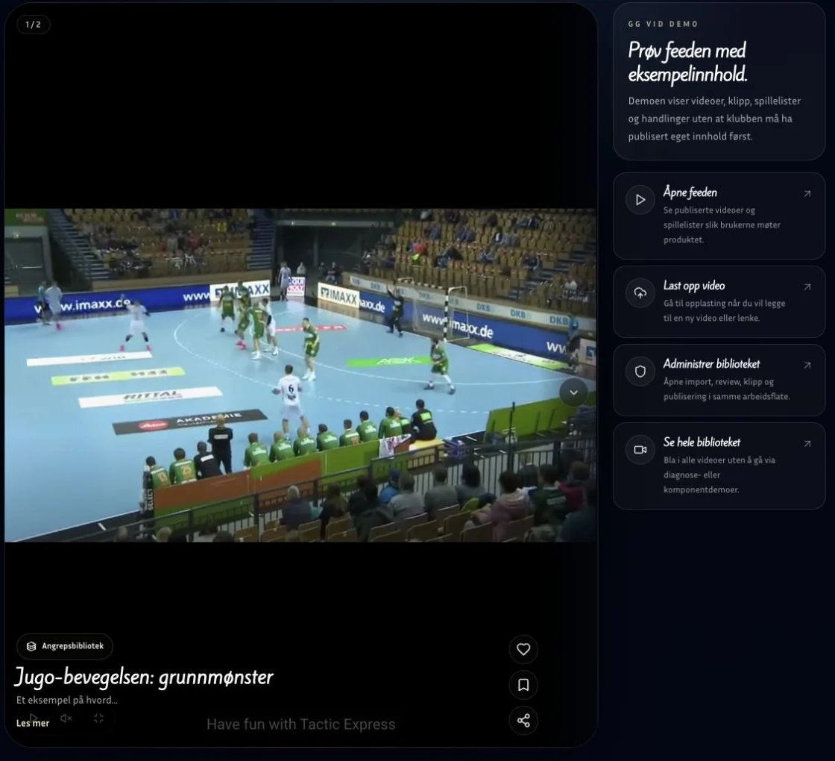Click the arrow icon on Åpne feeden card
This screenshot has height=761, width=835.
(x=807, y=194)
